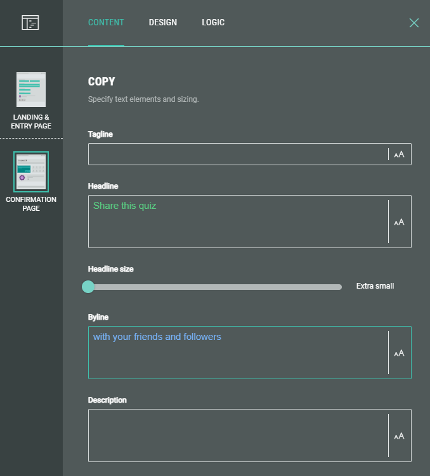Image resolution: width=430 pixels, height=476 pixels.
Task: Switch to the Logic tab
Action: (213, 23)
